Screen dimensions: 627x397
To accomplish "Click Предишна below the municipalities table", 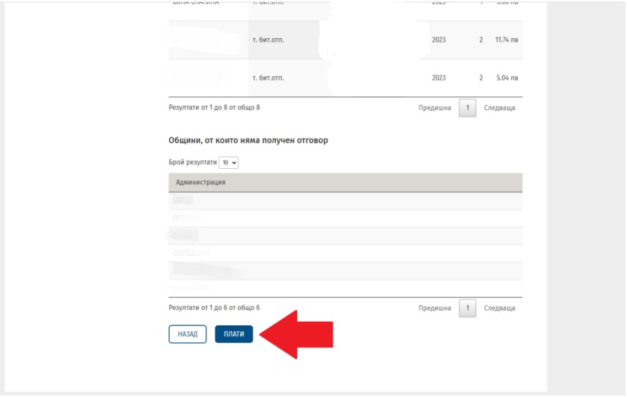I will tap(435, 309).
